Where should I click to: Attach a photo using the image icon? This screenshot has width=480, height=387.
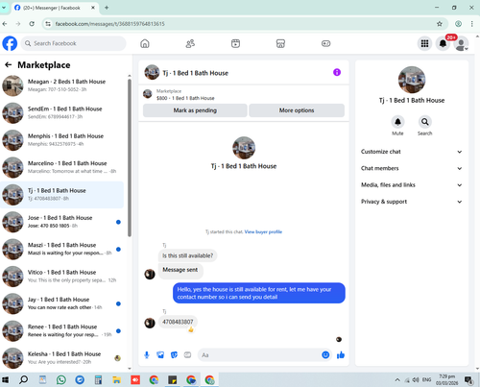[160, 355]
